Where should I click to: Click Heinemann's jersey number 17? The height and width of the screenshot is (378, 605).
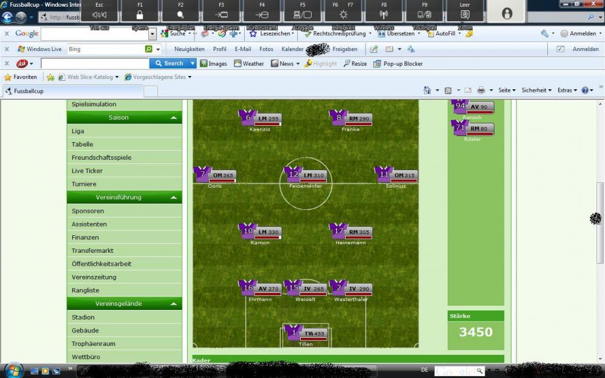(338, 230)
